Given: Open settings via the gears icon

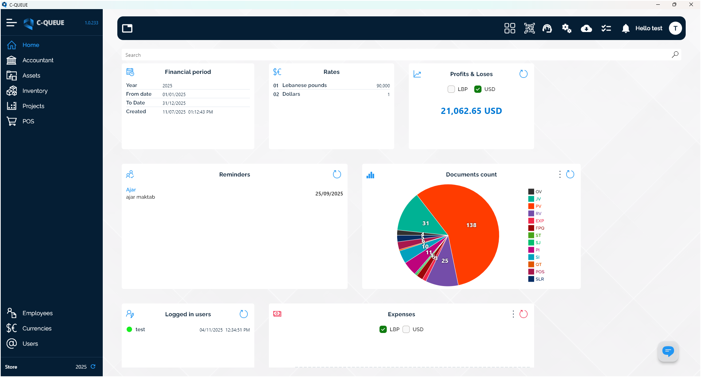Looking at the screenshot, I should [x=567, y=28].
